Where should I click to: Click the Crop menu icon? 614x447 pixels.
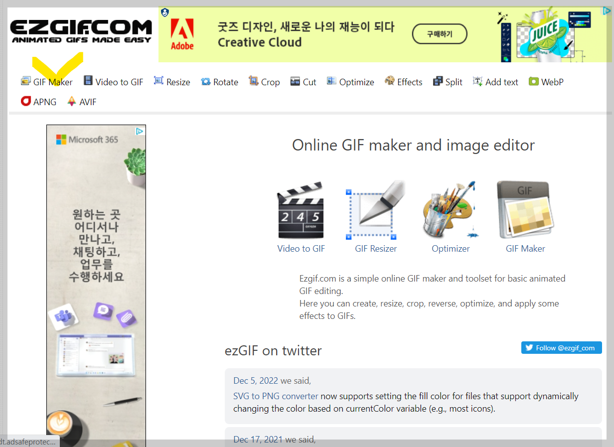click(254, 81)
